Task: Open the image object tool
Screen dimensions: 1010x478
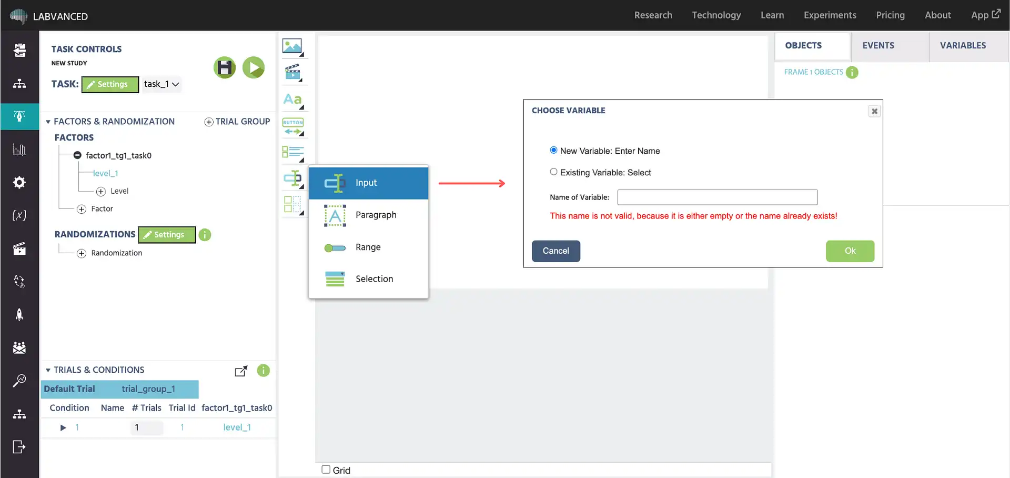Action: point(293,47)
